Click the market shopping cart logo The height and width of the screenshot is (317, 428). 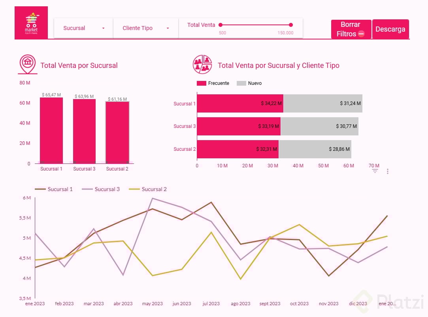click(x=31, y=23)
